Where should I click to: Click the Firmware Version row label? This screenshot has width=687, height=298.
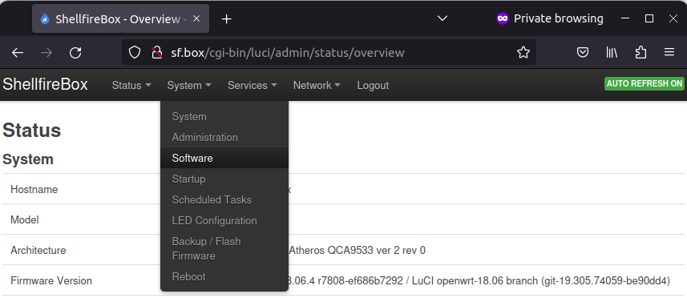tap(51, 281)
